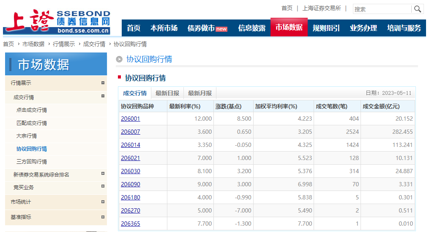
Task: Click the top-right 首页 link
Action: click(287, 8)
